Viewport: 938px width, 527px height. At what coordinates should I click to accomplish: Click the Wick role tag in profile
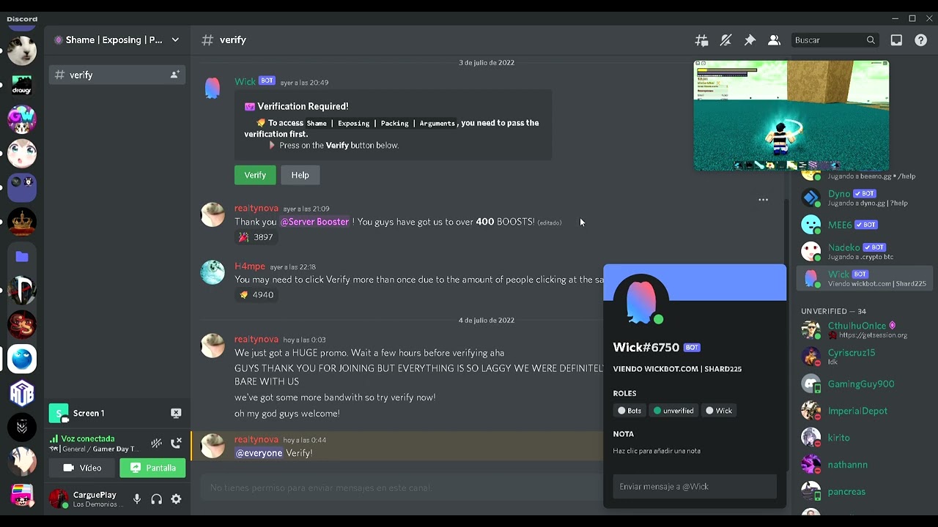point(719,411)
